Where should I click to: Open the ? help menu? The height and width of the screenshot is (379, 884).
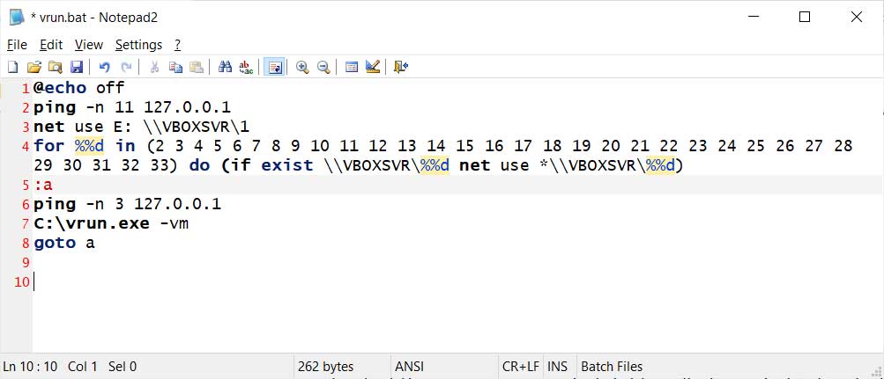pyautogui.click(x=177, y=45)
